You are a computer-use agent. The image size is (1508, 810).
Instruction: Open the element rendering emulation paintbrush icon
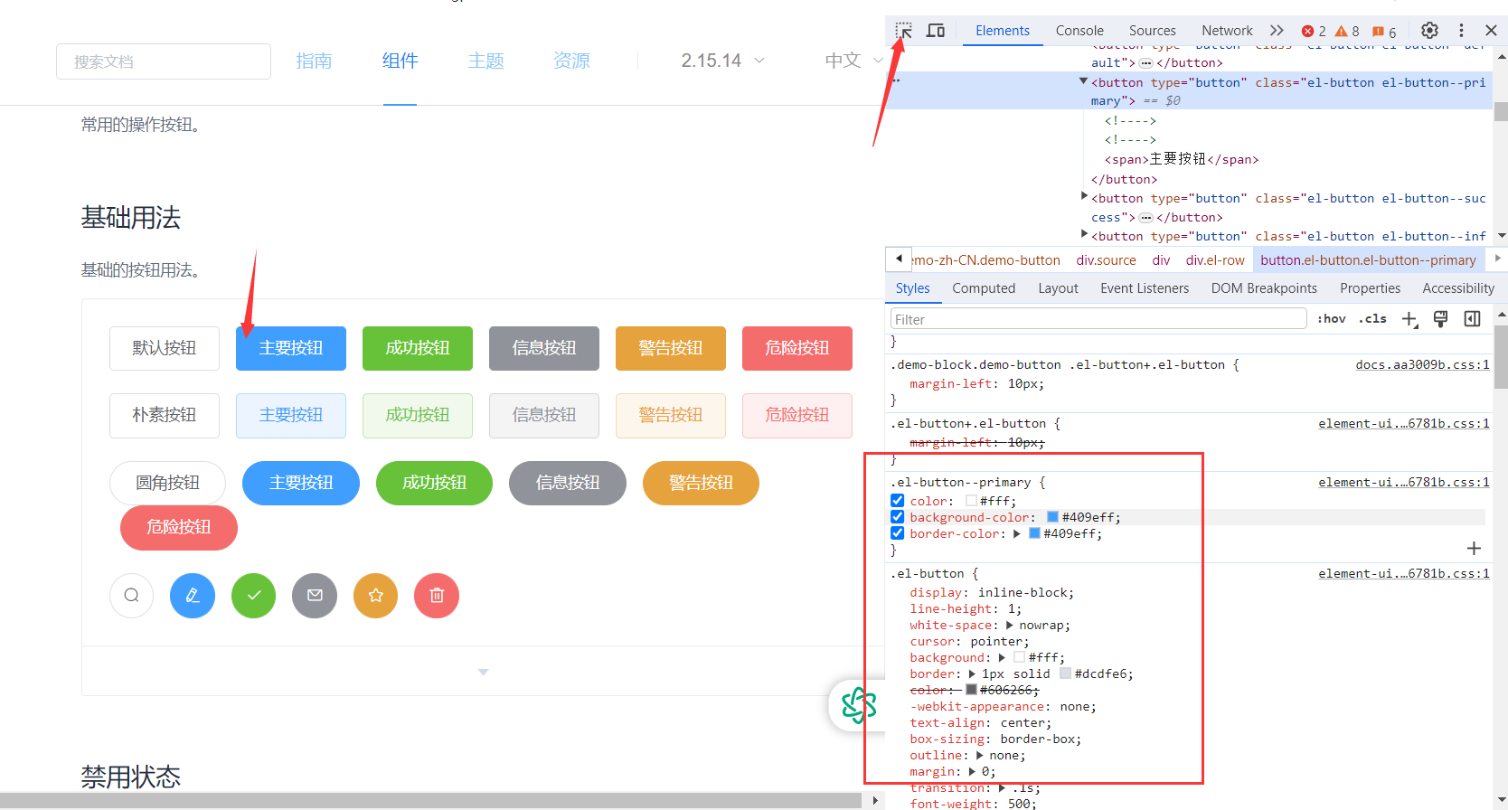(x=1441, y=318)
